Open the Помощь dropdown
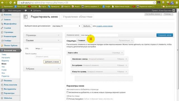This screenshot has width=179, height=101. pyautogui.click(x=168, y=14)
